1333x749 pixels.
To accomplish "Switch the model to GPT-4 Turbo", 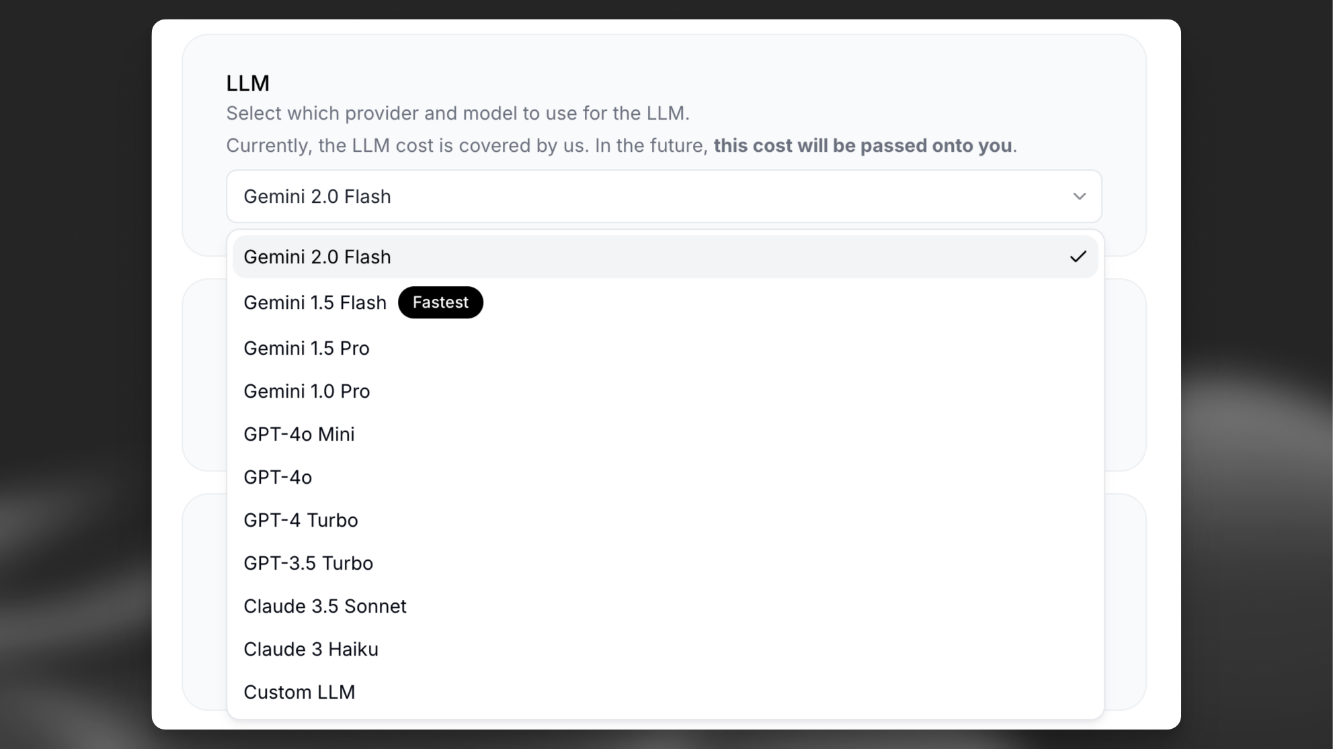I will (300, 521).
